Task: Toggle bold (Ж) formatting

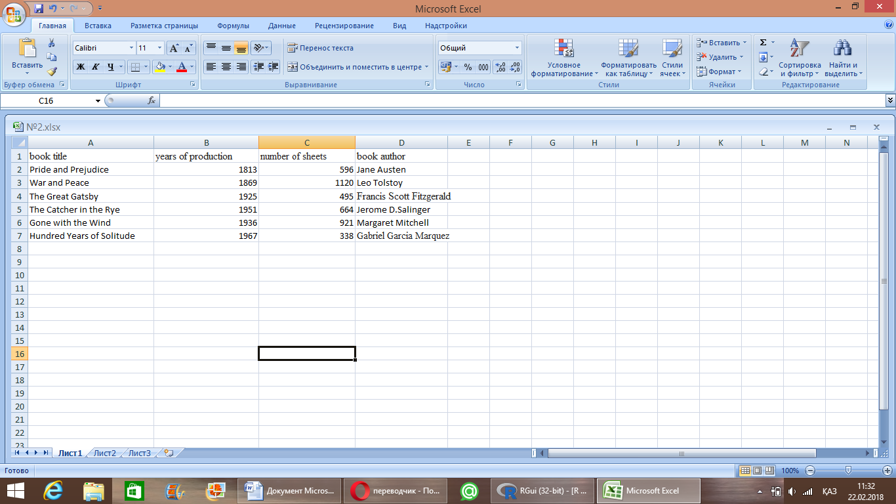Action: point(81,66)
